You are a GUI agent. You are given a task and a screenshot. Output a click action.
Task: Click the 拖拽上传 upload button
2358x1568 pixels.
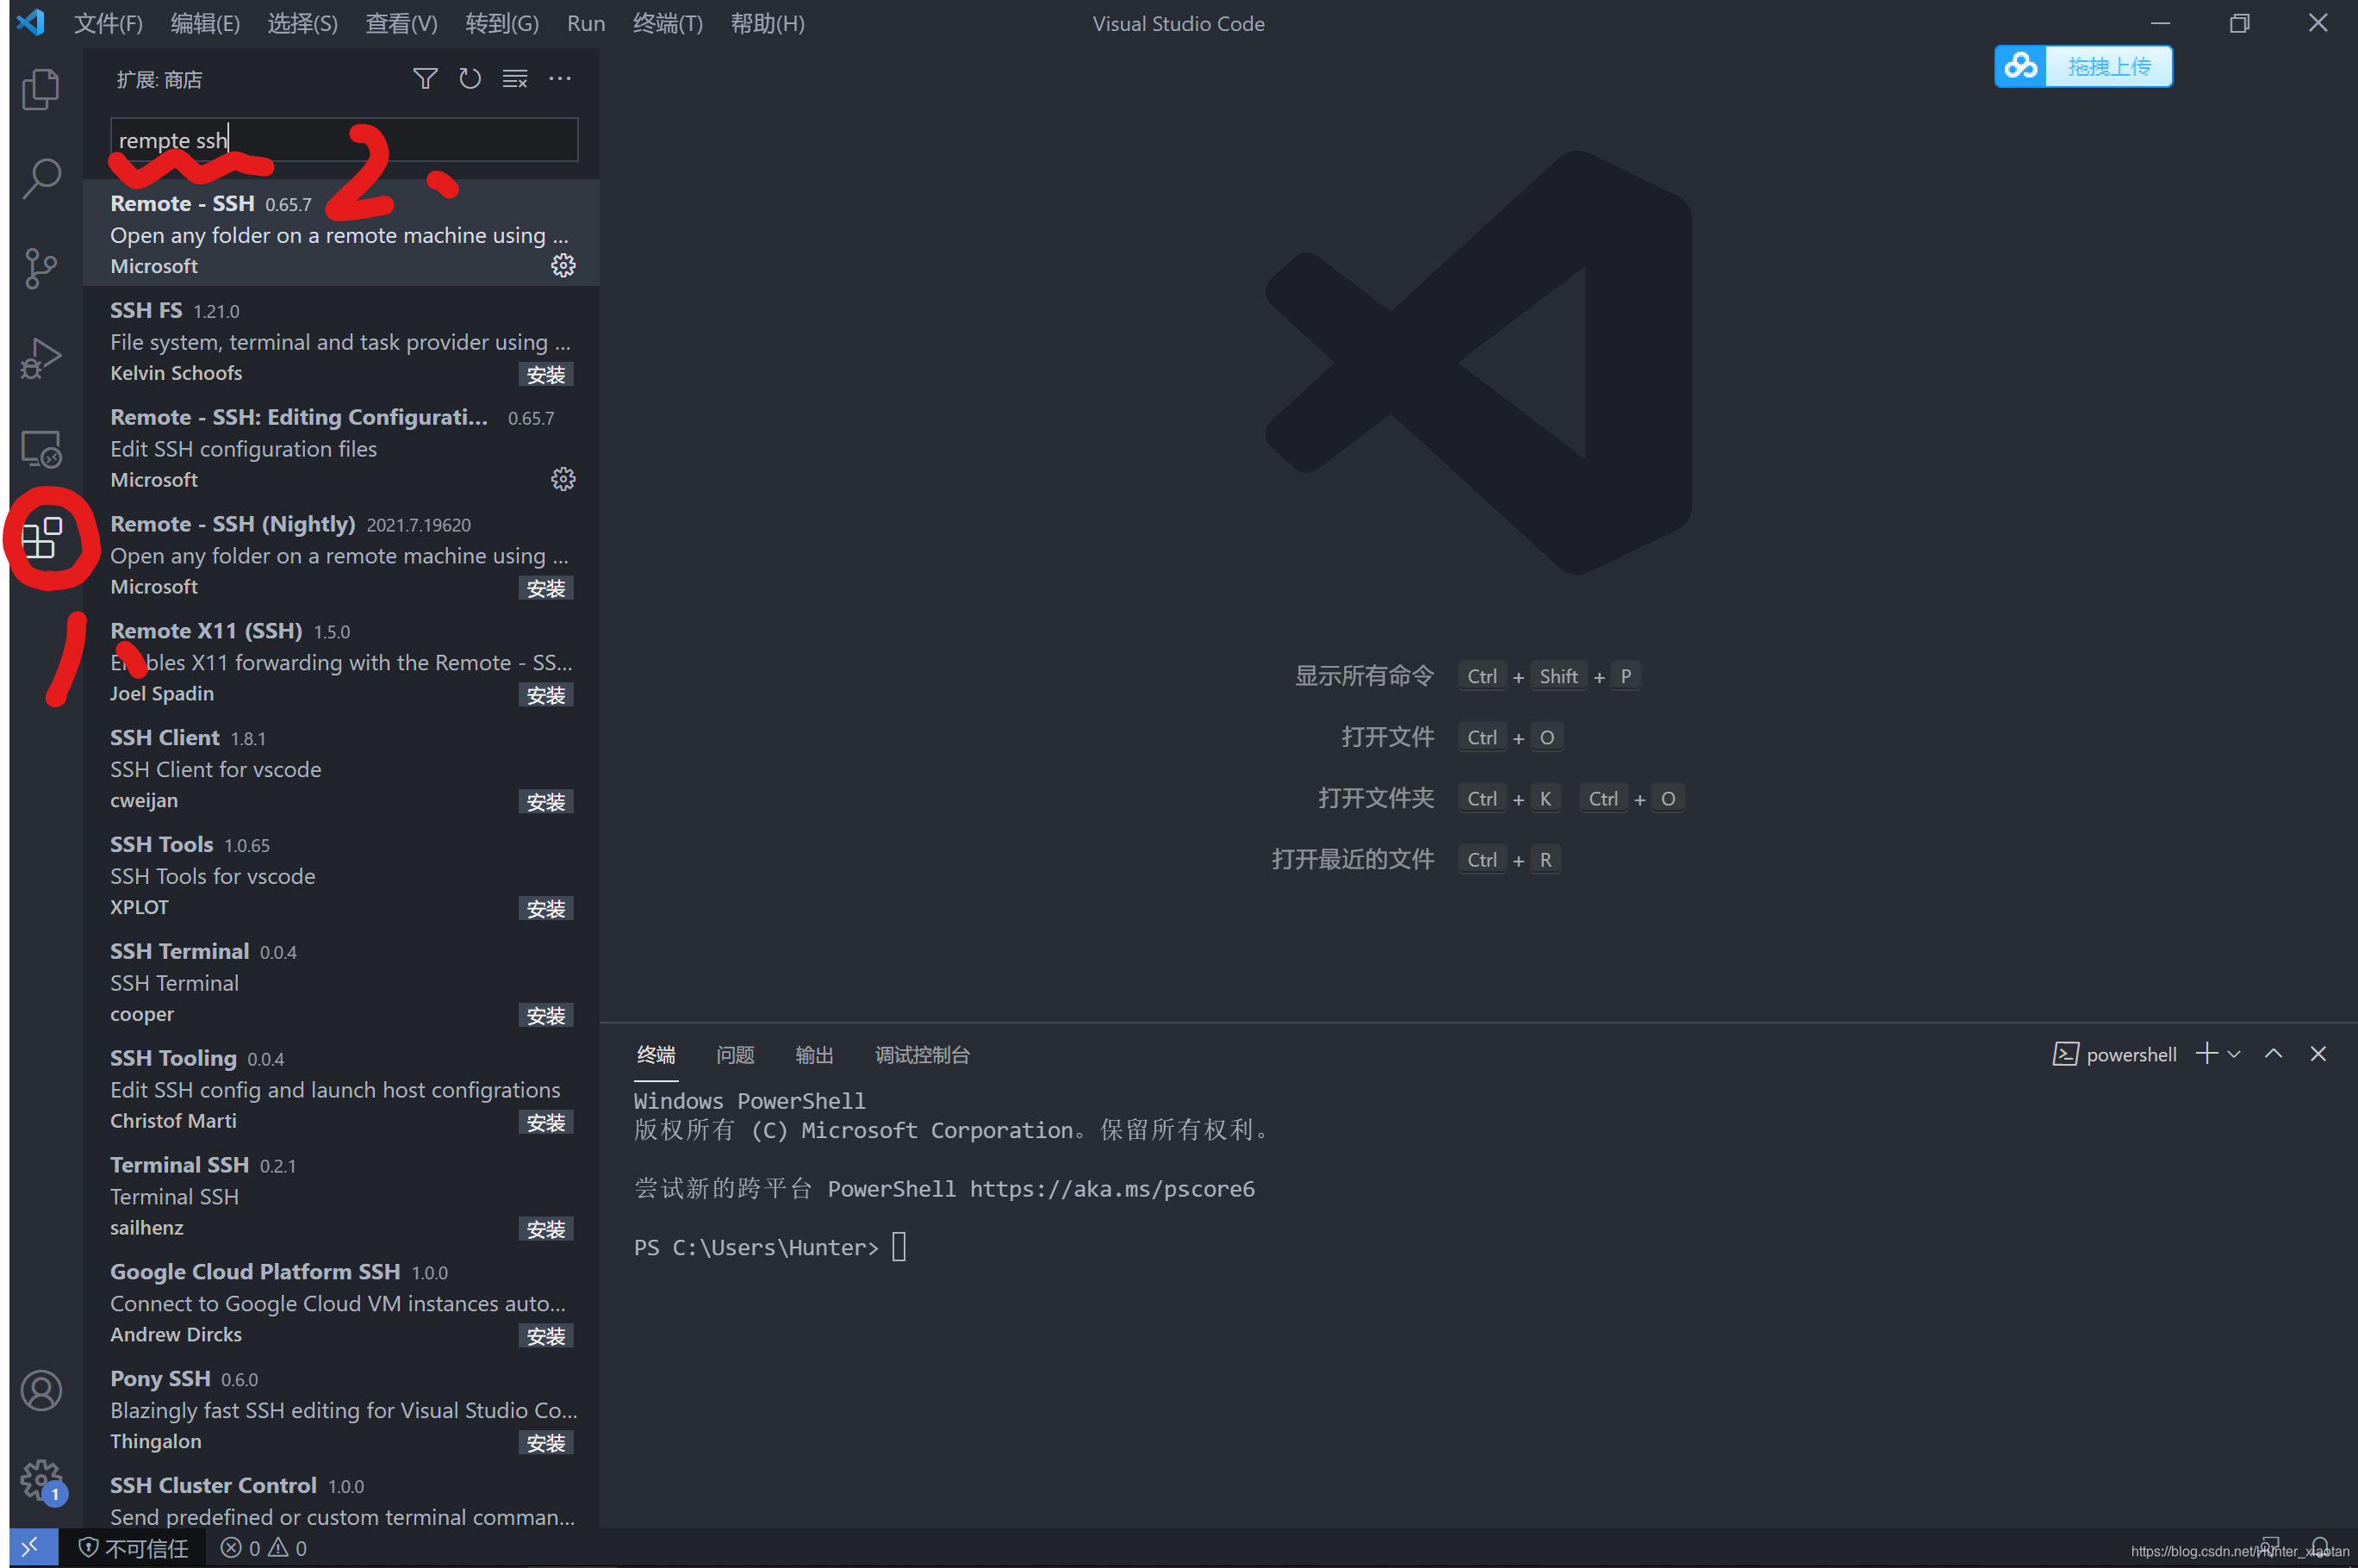[x=2108, y=66]
